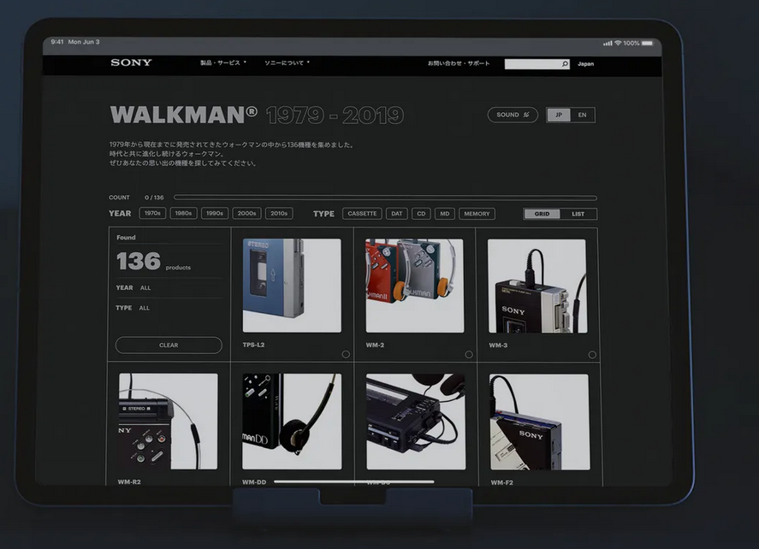Click the WM-F2 model name
Viewport: 759px width, 549px height.
point(502,482)
